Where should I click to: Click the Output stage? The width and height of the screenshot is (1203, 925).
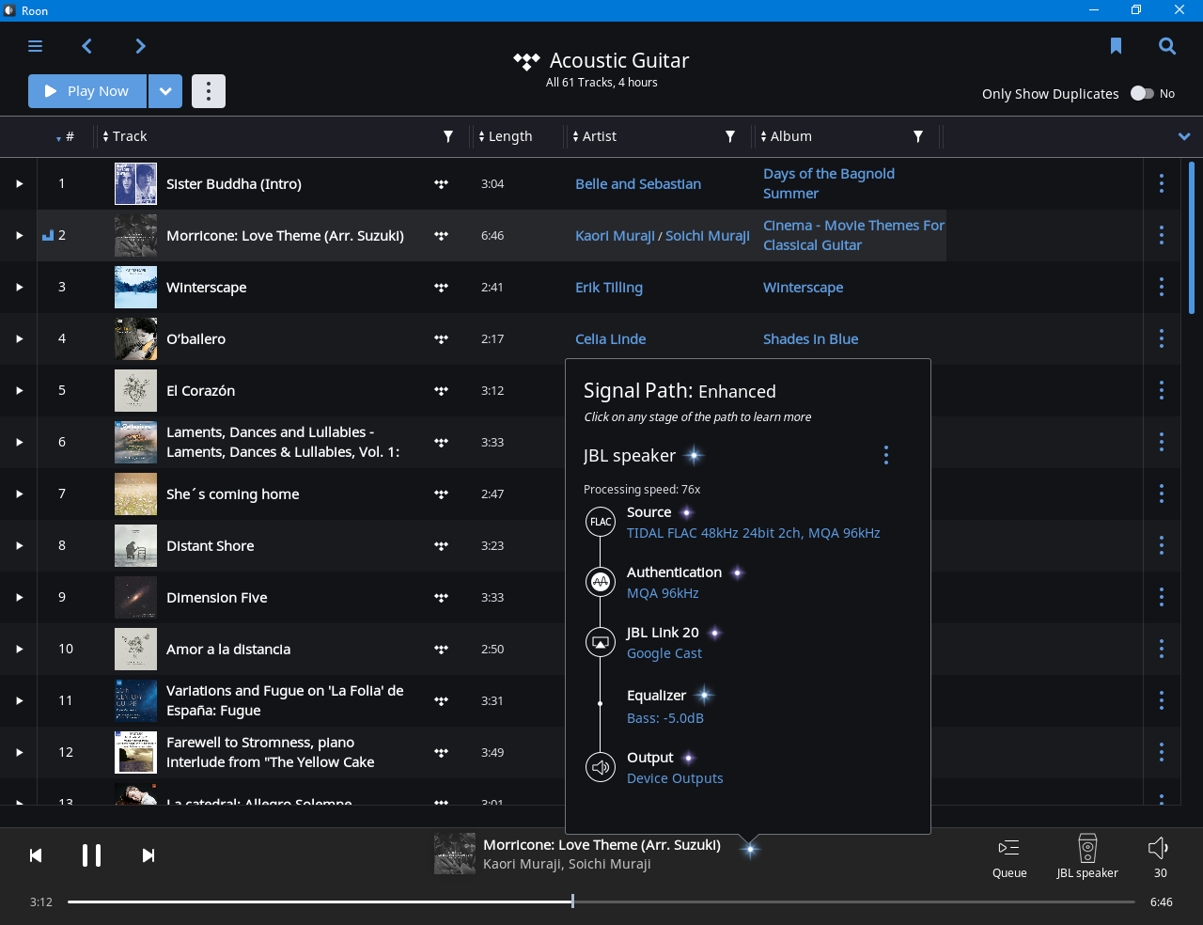(649, 758)
